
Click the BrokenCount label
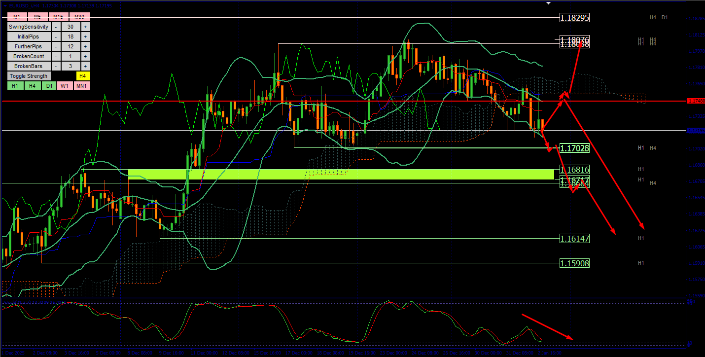click(29, 56)
